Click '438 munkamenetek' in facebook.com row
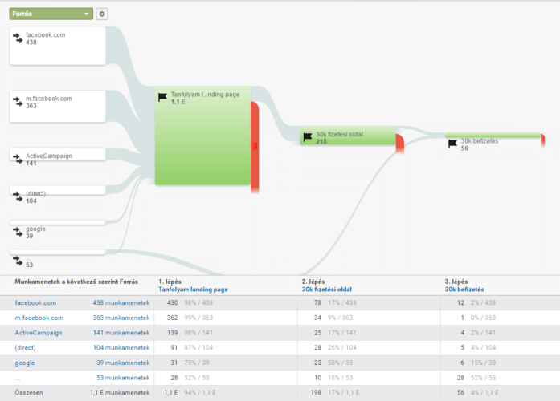Image resolution: width=560 pixels, height=401 pixels. point(121,302)
